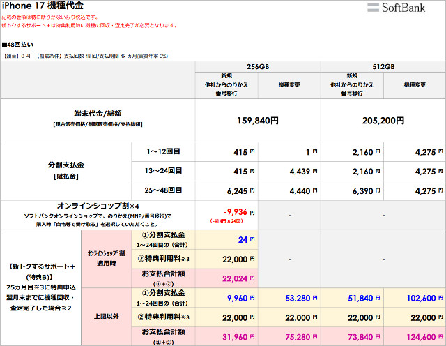Select the 上記以外 row label

pyautogui.click(x=107, y=316)
